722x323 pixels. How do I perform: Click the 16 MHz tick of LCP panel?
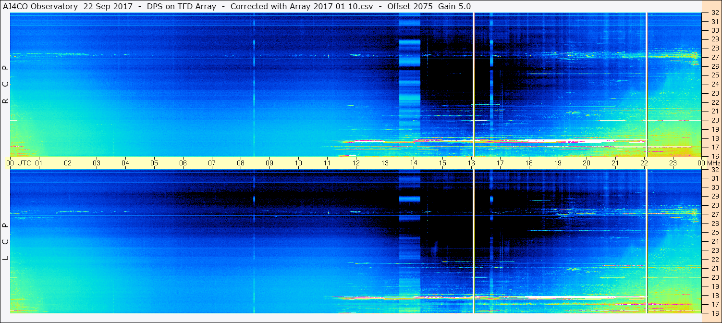pyautogui.click(x=715, y=313)
